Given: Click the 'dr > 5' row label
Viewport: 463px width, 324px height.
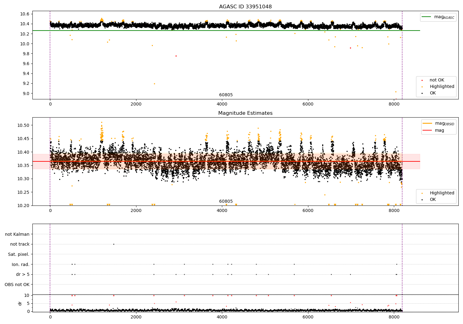Looking at the screenshot, I should [x=23, y=274].
